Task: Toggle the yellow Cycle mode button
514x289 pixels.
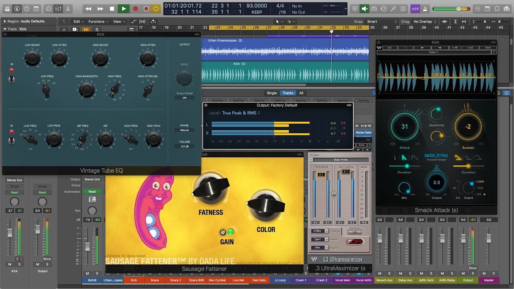Action: pyautogui.click(x=156, y=8)
